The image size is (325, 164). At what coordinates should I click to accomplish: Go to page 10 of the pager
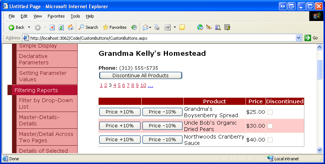[143, 85]
